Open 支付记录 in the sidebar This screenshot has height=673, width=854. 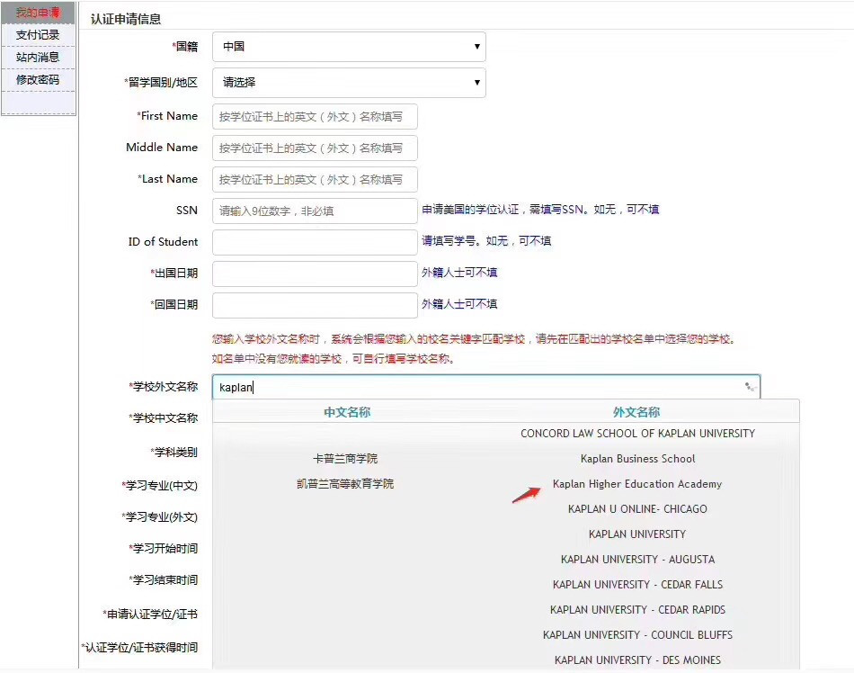tap(38, 35)
